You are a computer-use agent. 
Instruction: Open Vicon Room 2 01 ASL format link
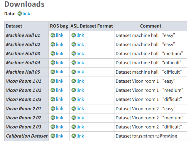80,109
